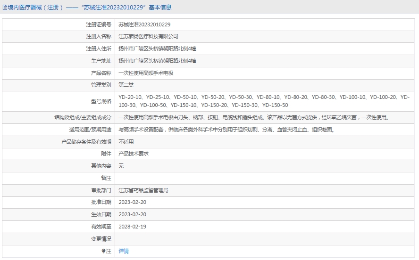Select registration number 苏械注准20232010229 value
This screenshot has width=419, height=260.
pos(144,24)
